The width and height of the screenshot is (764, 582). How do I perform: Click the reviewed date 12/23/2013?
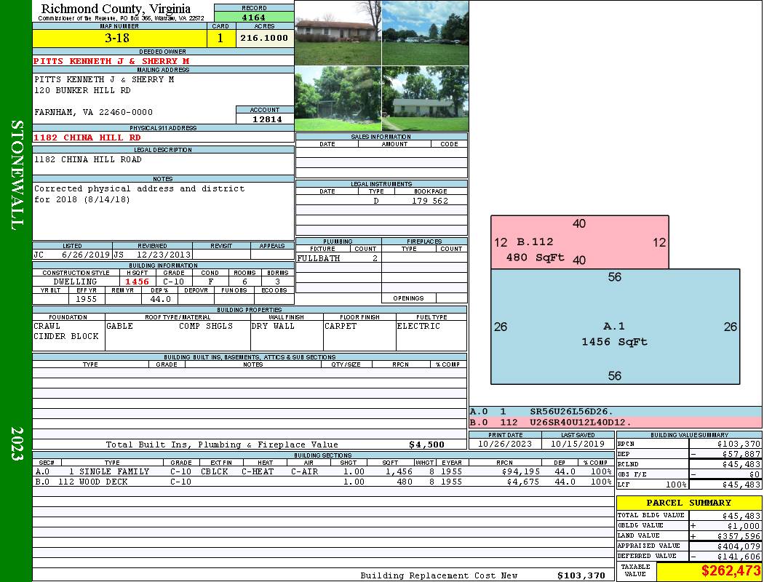click(x=163, y=254)
